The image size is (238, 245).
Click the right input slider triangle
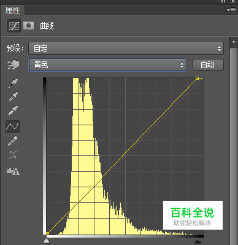pos(198,241)
